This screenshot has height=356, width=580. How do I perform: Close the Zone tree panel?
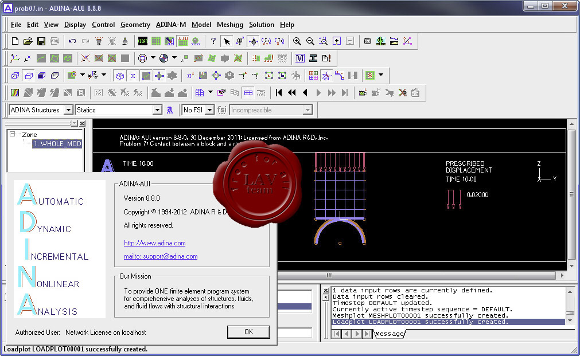click(82, 123)
